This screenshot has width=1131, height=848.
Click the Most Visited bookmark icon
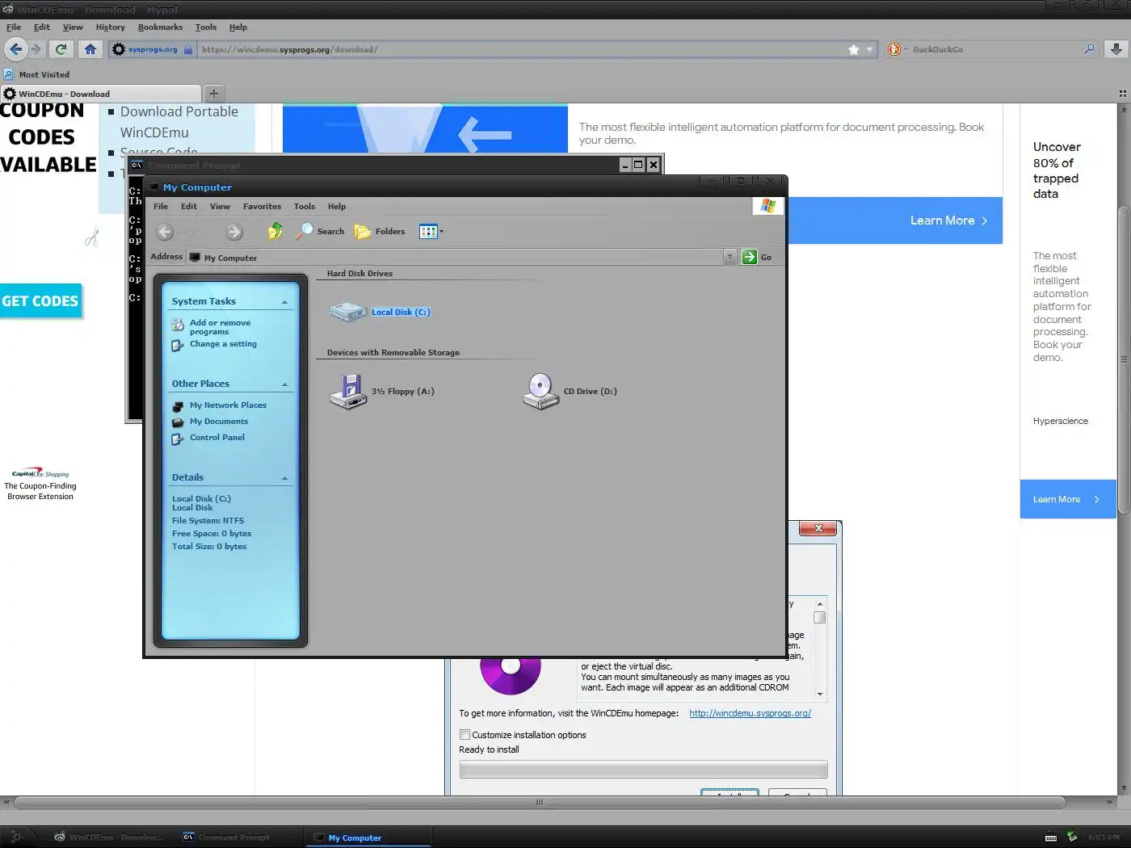click(9, 74)
